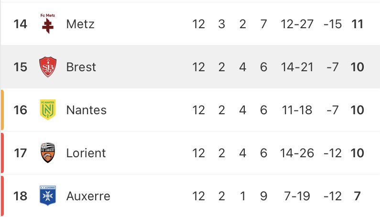Click the Brest club crest
The width and height of the screenshot is (380, 217).
pyautogui.click(x=48, y=67)
